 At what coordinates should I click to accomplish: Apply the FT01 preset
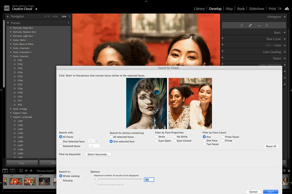[x=20, y=60]
